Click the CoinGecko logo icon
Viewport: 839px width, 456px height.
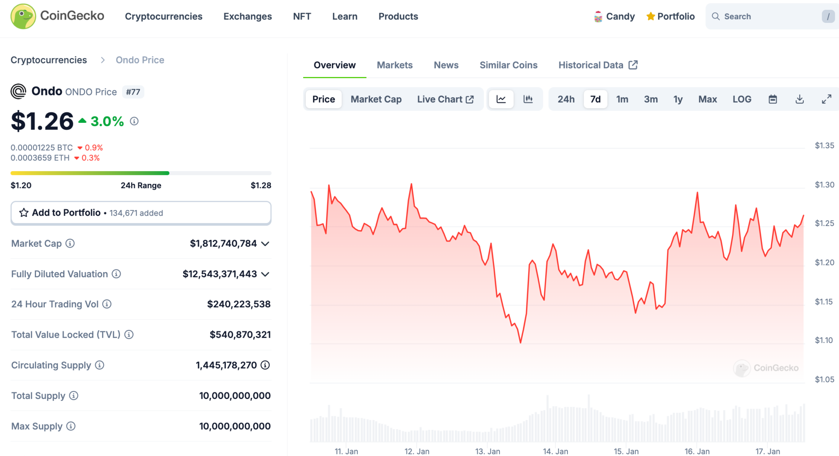click(23, 16)
